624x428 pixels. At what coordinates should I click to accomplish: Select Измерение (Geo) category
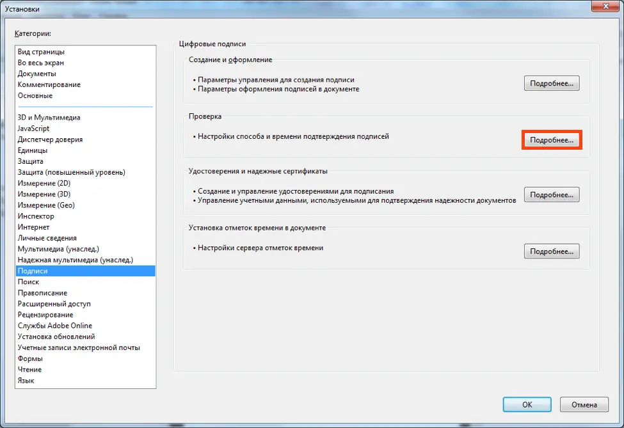[x=46, y=205]
